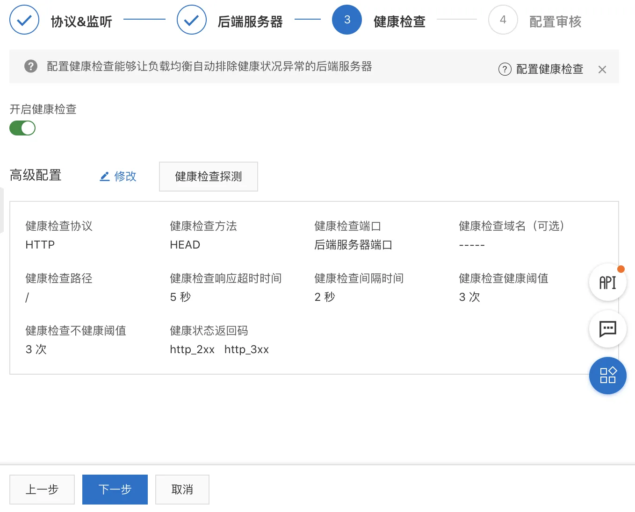Click the 健康检查健康阈值 label

point(504,278)
